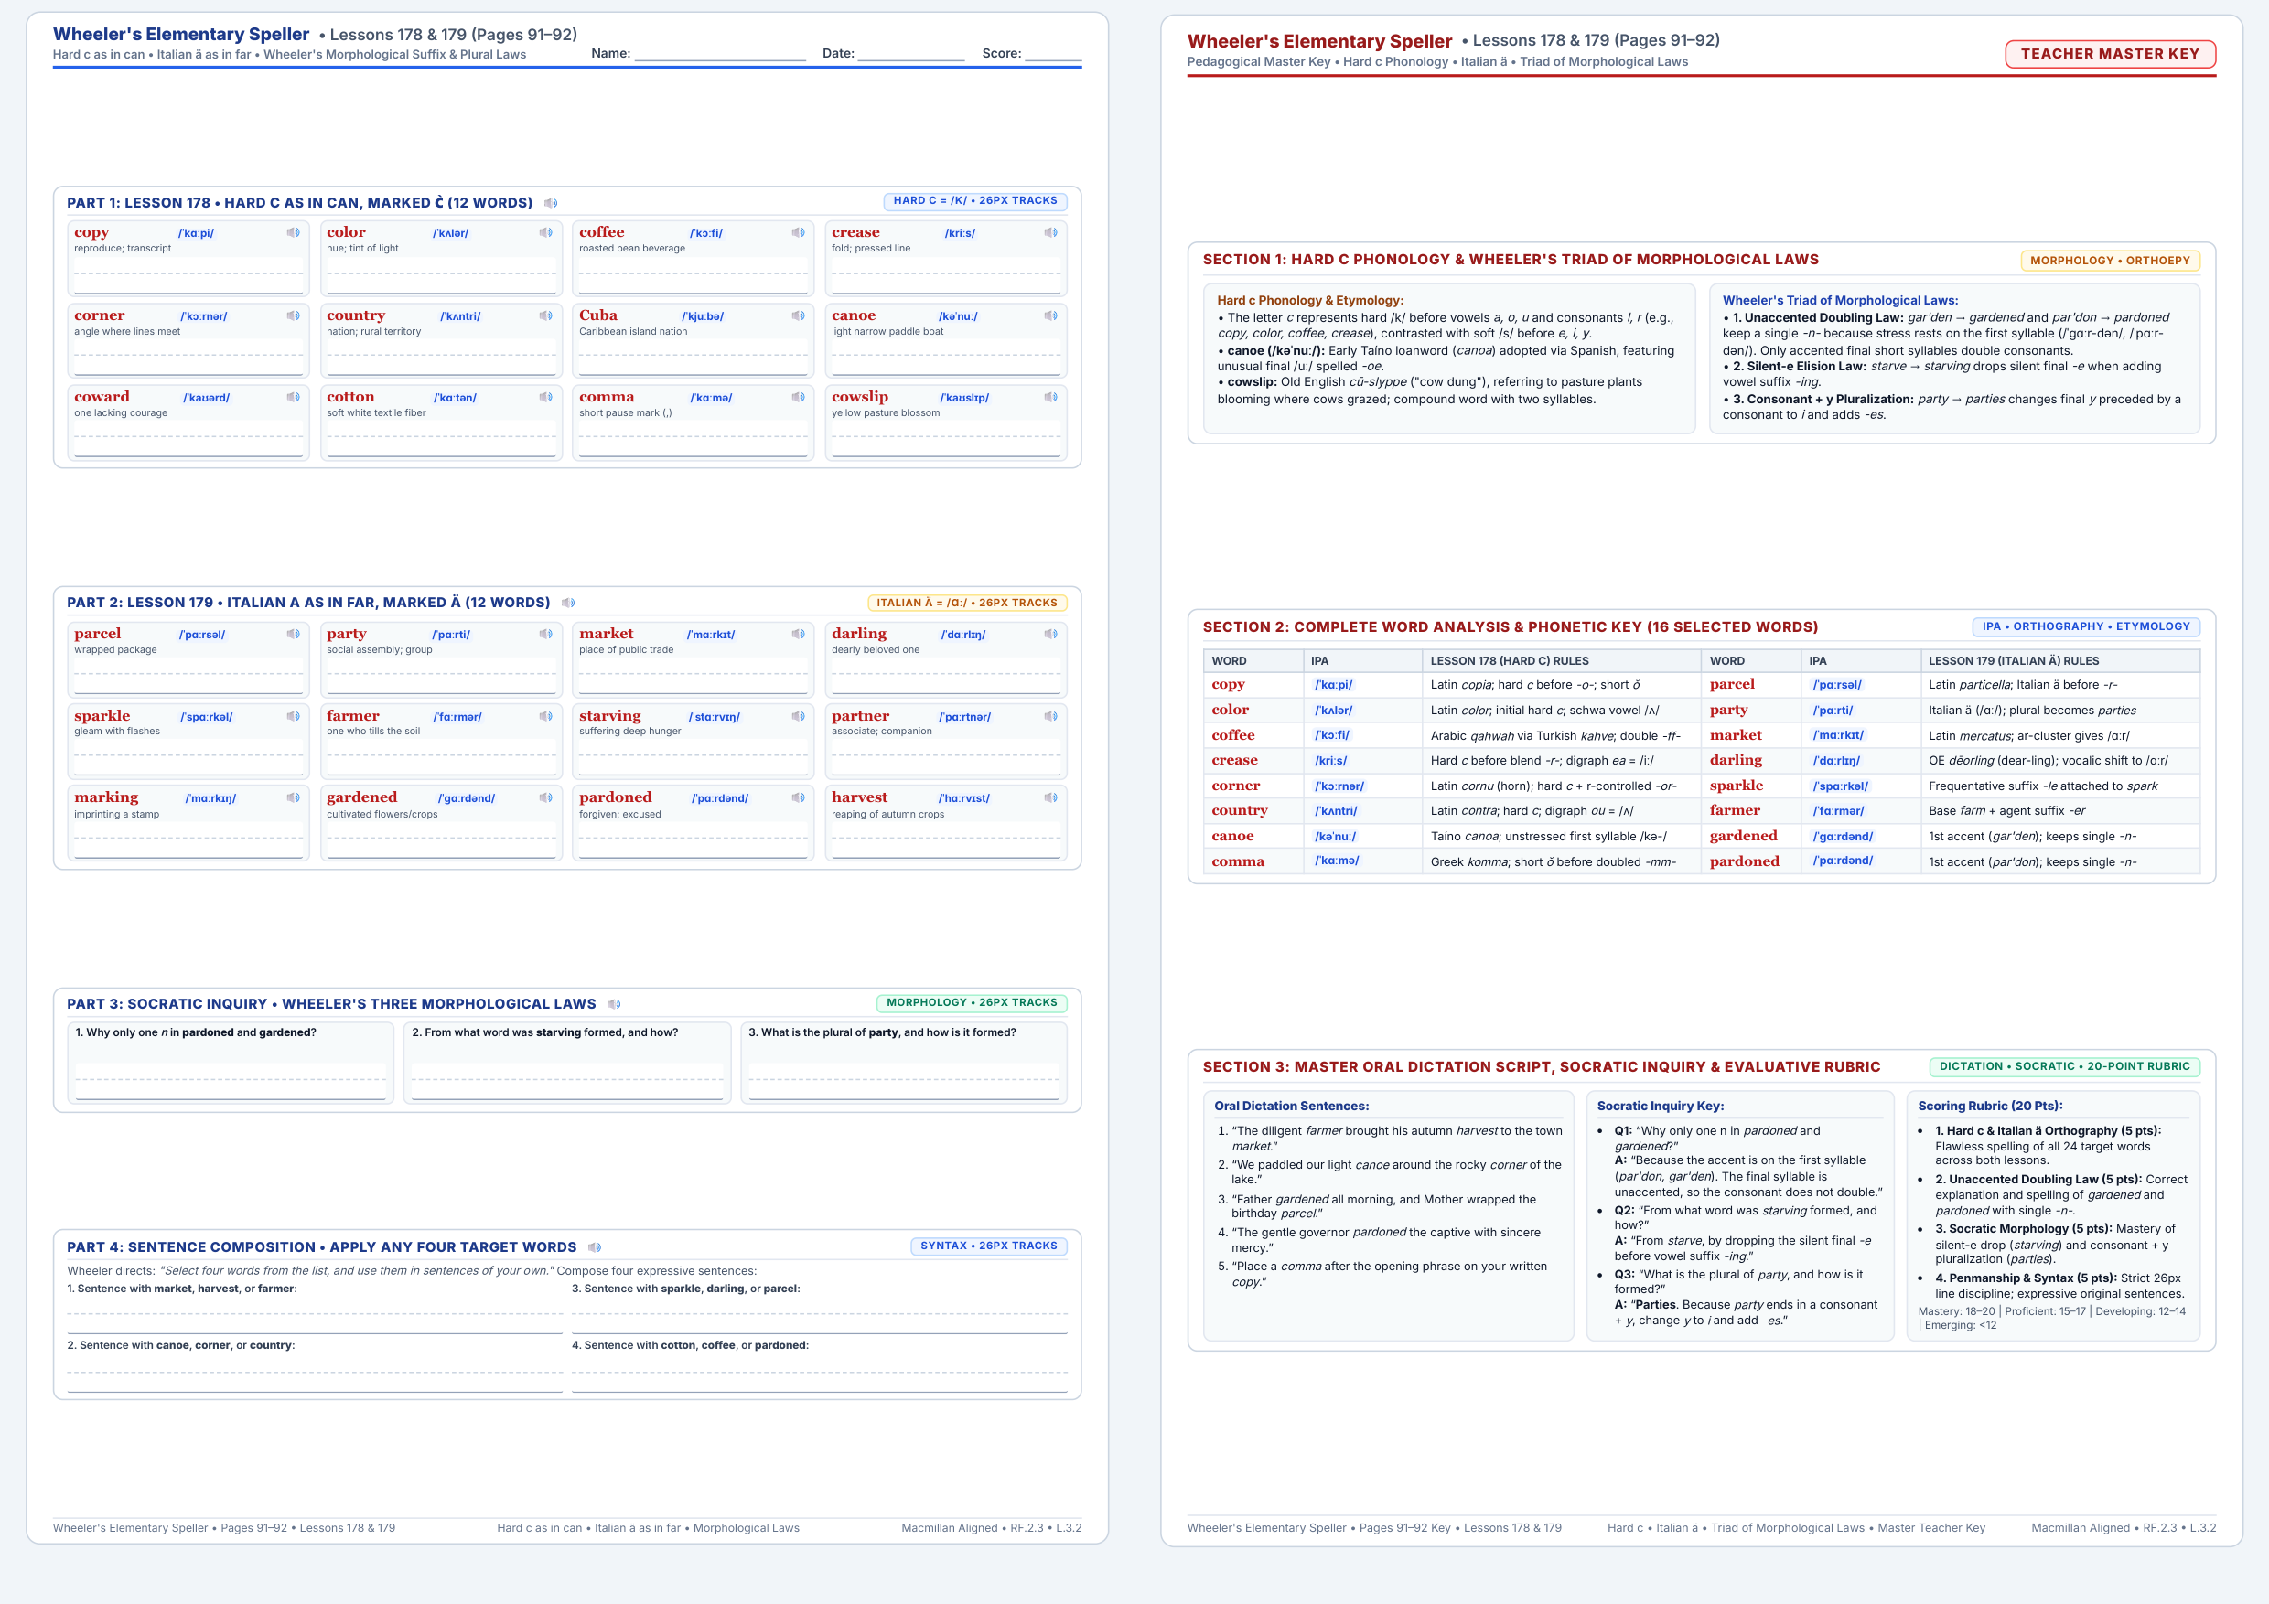Play Part 3 Socratic Inquiry heading audio
The width and height of the screenshot is (2269, 1604).
pos(614,1004)
